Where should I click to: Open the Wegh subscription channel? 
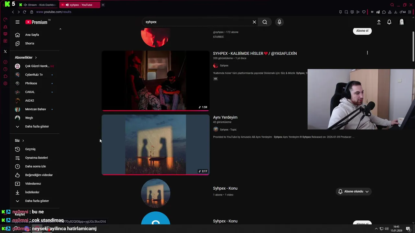tap(34, 118)
